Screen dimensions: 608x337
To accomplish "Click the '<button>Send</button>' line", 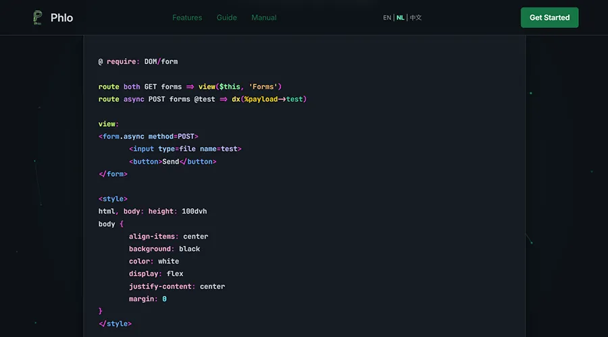I will pos(172,161).
